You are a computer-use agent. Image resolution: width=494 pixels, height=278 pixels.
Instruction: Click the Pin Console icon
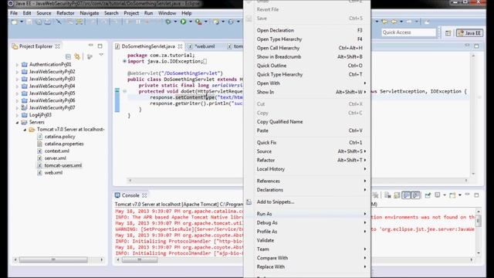coord(428,195)
